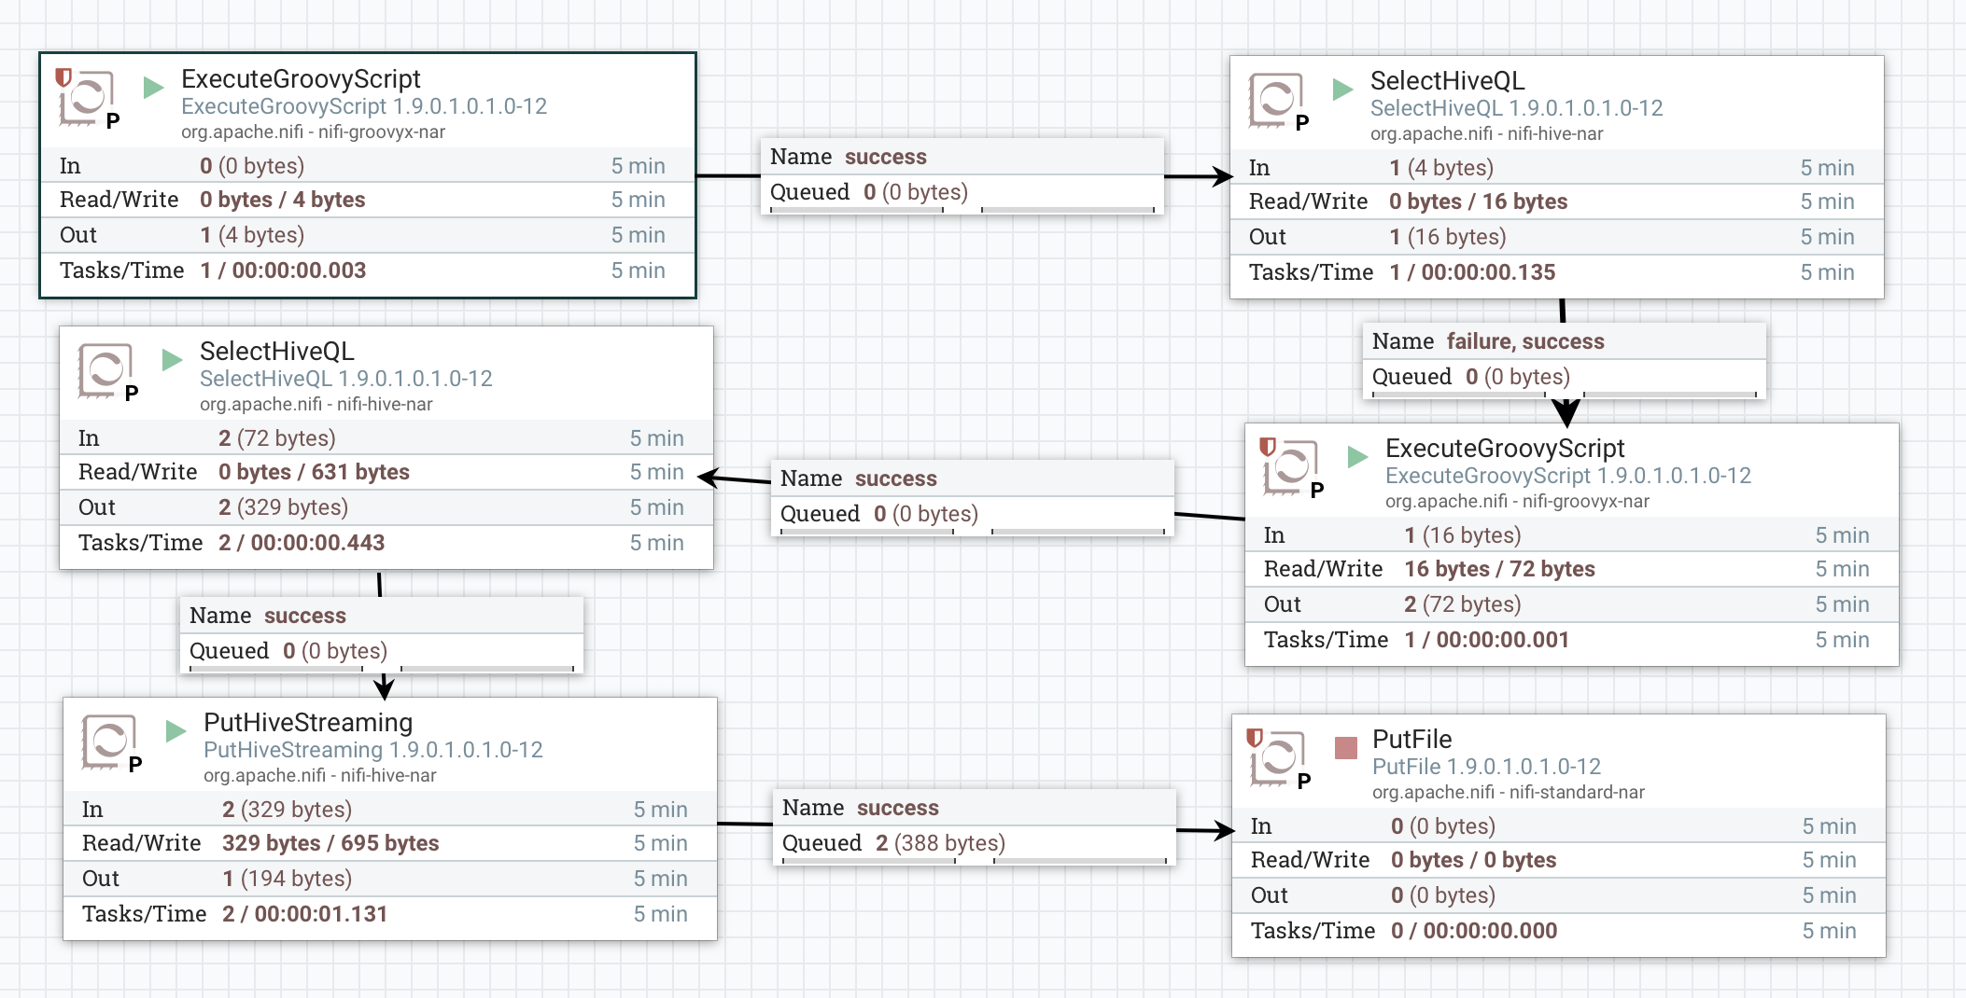Image resolution: width=1966 pixels, height=998 pixels.
Task: Click Read/Write value '0 bytes / 0 bytes'
Action: click(1473, 860)
